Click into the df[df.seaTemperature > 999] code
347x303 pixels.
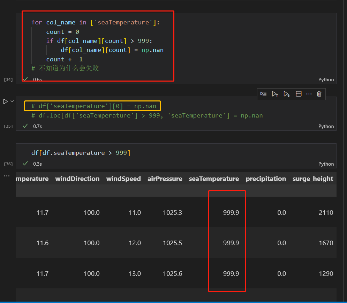tap(80, 153)
